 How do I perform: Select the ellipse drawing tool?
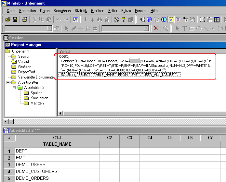[199, 29]
